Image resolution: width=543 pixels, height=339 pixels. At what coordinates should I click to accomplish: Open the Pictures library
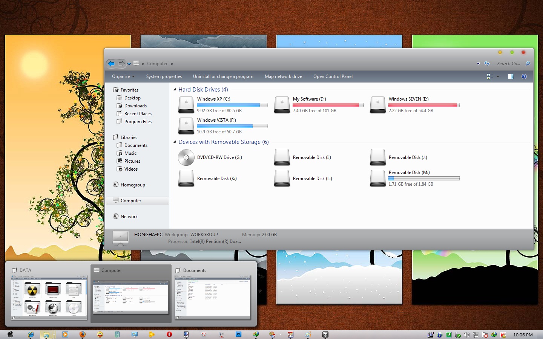tap(132, 161)
